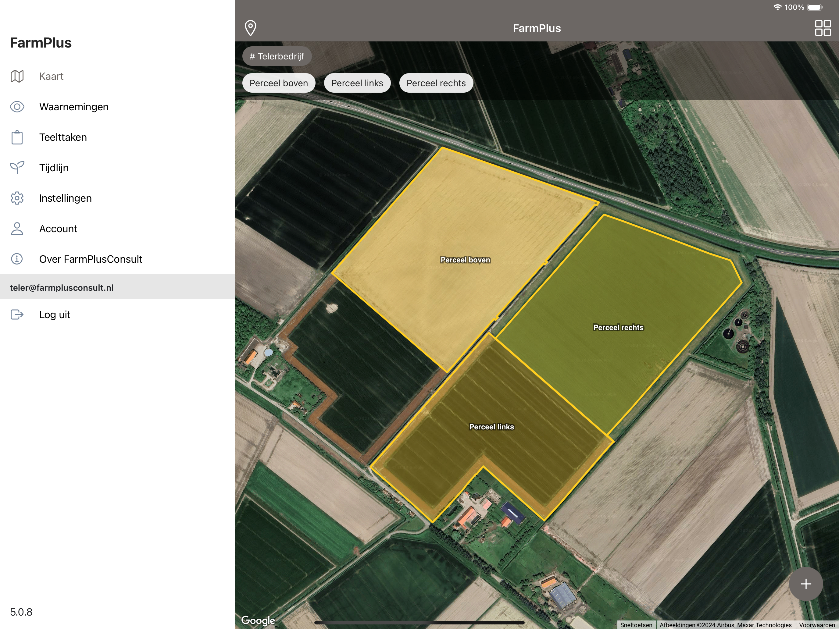Click the Afbeeldingen ©2024 Airbus attribution text
Screen dimensions: 839x629
point(725,625)
